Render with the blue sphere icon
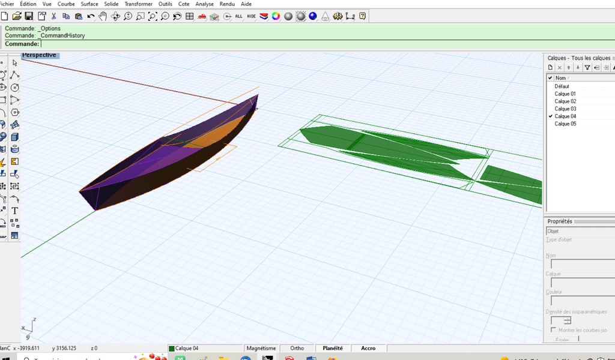This screenshot has height=360, width=615. pos(313,16)
